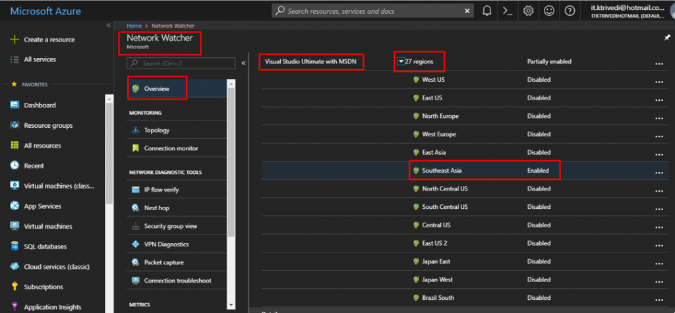Collapse the Network Watcher menu panel
The width and height of the screenshot is (675, 313).
click(243, 63)
